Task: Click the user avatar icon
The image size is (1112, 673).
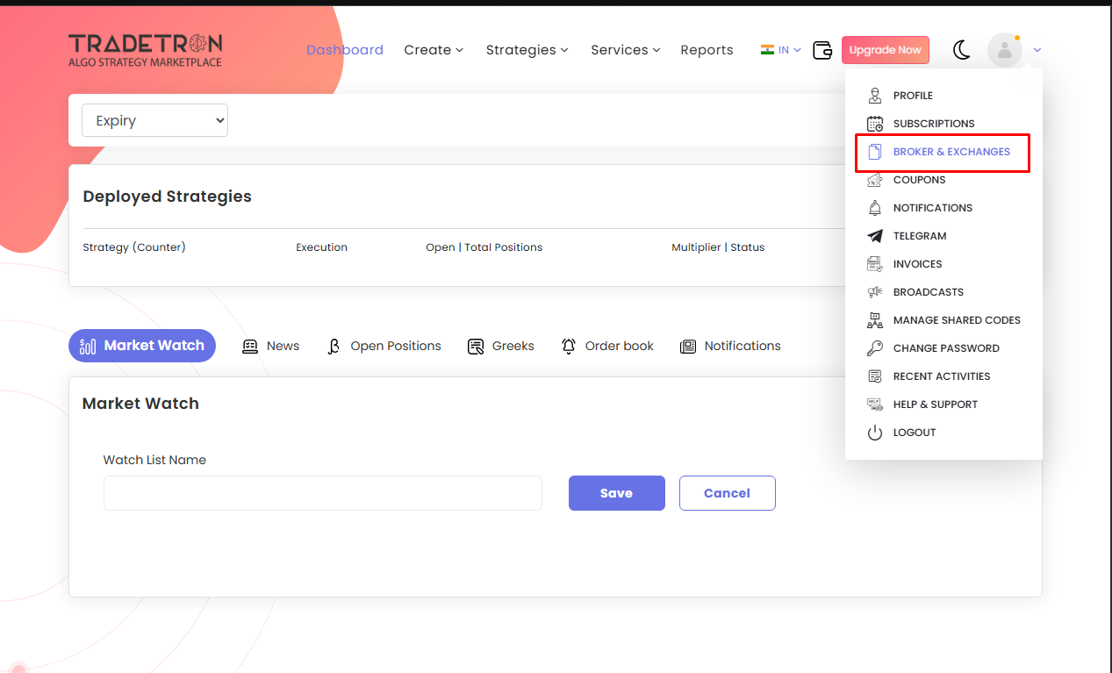Action: (1004, 50)
